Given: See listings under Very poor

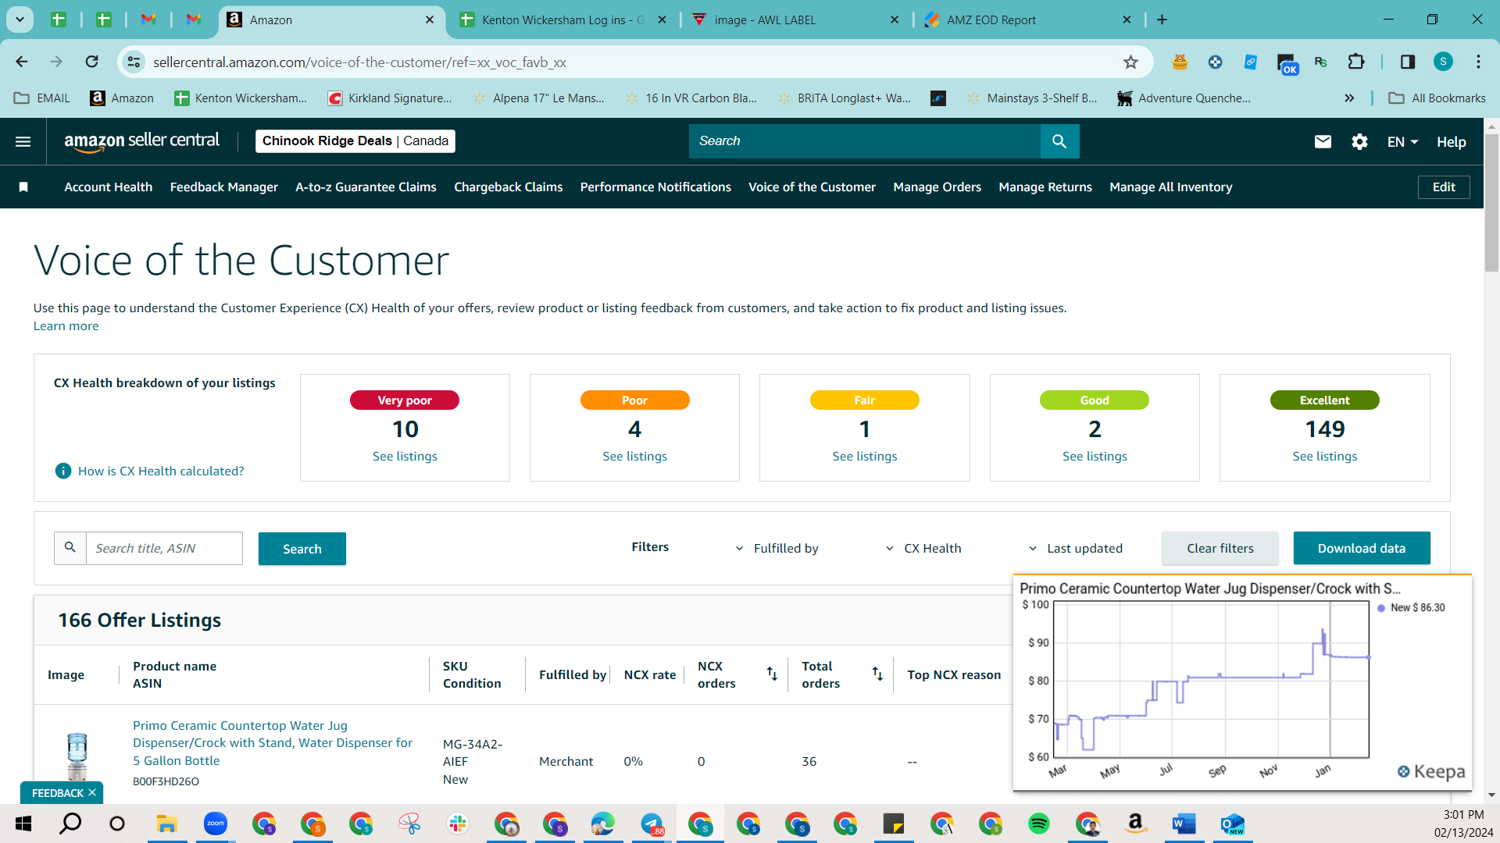Looking at the screenshot, I should [x=405, y=457].
